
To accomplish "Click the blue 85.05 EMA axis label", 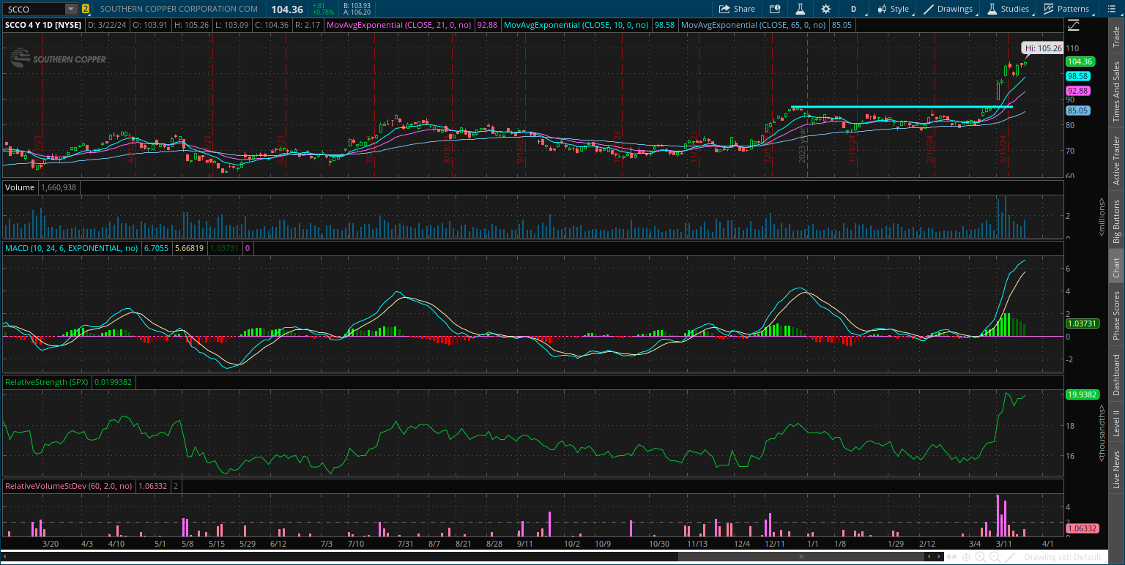I will pos(1077,111).
